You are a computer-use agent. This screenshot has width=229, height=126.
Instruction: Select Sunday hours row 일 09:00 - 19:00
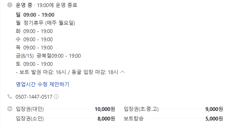pos(35,15)
